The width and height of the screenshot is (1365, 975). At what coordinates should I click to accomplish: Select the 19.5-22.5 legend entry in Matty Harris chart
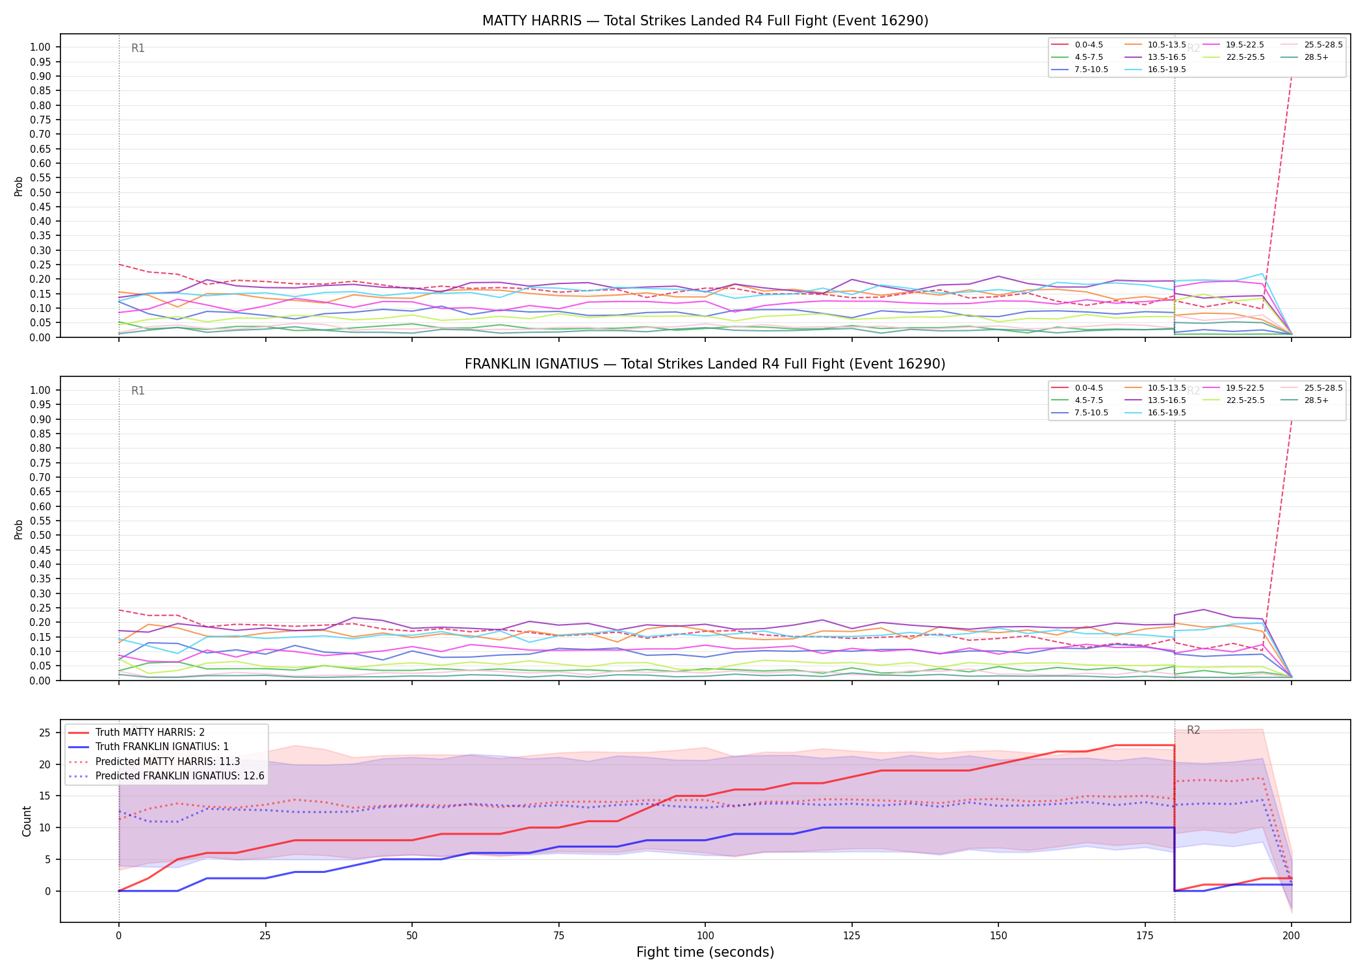1234,45
